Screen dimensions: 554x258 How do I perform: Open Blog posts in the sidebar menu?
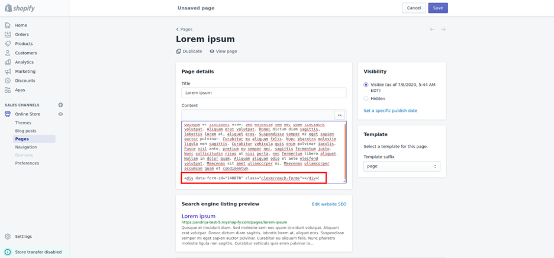pos(25,131)
